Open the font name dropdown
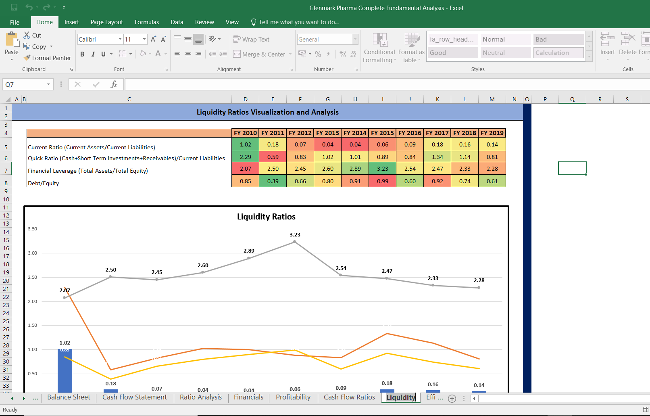This screenshot has height=416, width=650. [120, 39]
